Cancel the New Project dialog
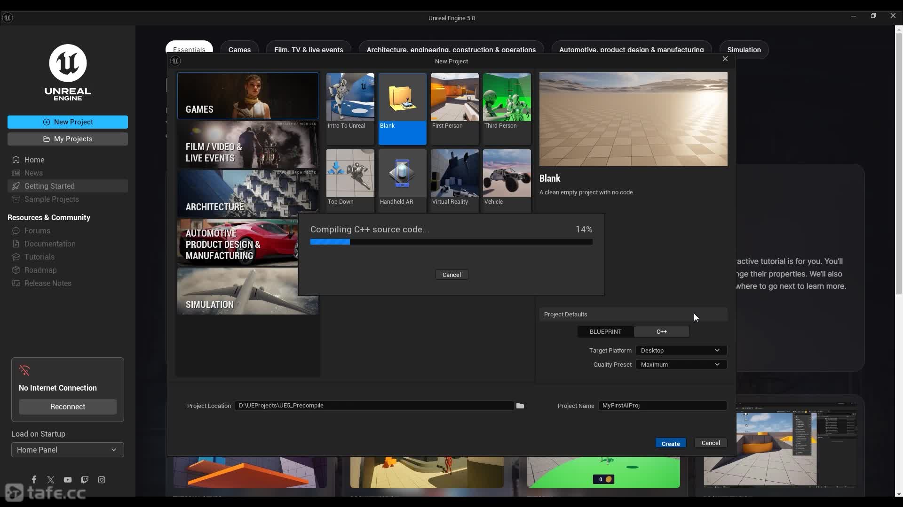 tap(711, 443)
